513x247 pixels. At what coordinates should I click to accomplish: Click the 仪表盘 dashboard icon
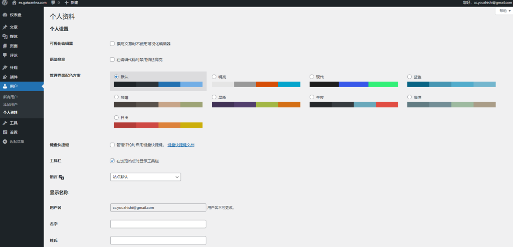tap(5, 15)
